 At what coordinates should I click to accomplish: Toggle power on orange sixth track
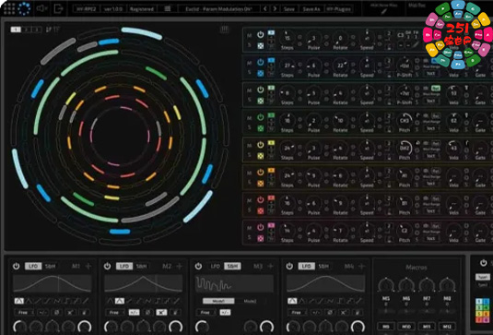click(261, 172)
